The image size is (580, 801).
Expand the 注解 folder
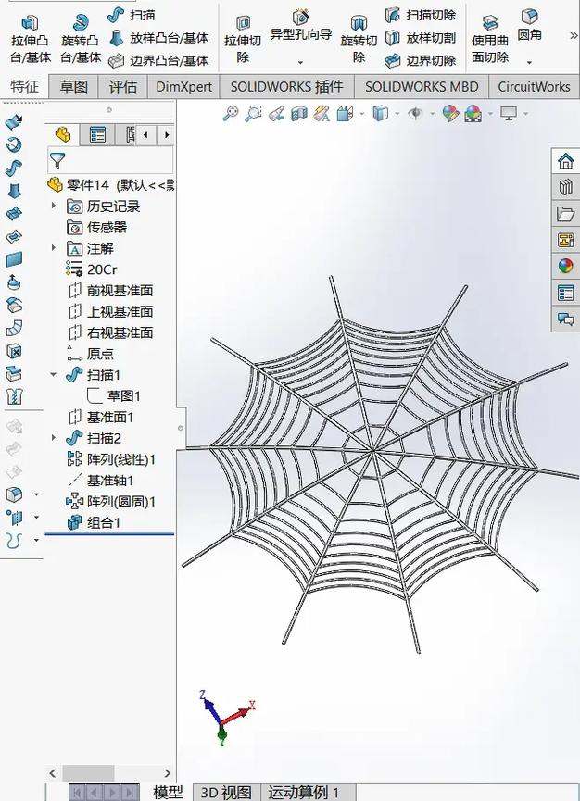[x=54, y=248]
